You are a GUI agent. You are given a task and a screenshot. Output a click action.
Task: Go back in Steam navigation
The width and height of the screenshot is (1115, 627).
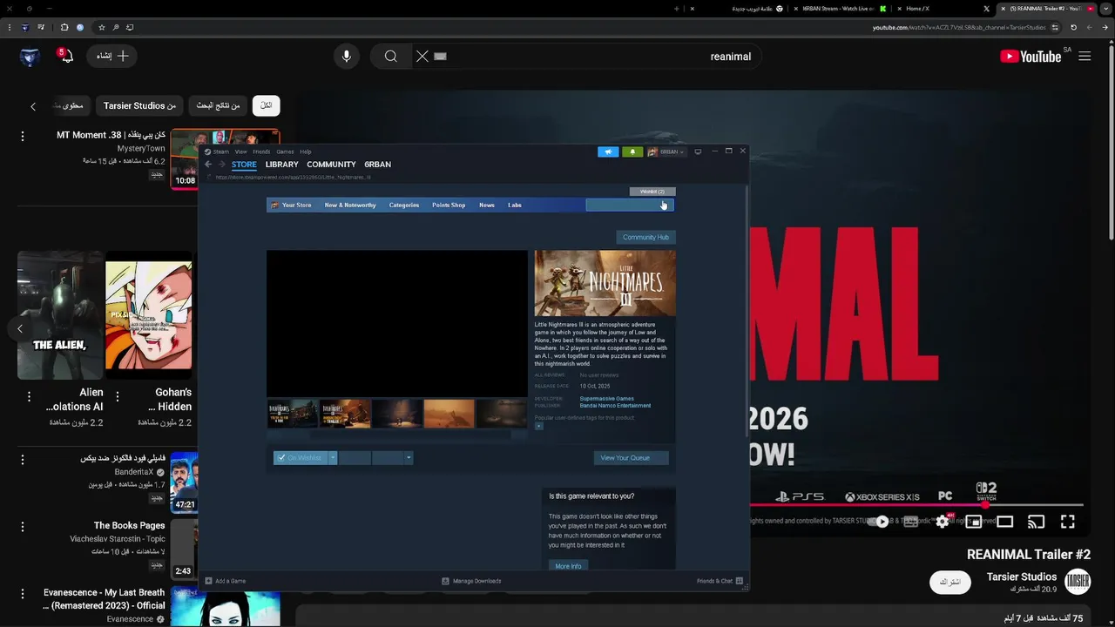click(208, 165)
